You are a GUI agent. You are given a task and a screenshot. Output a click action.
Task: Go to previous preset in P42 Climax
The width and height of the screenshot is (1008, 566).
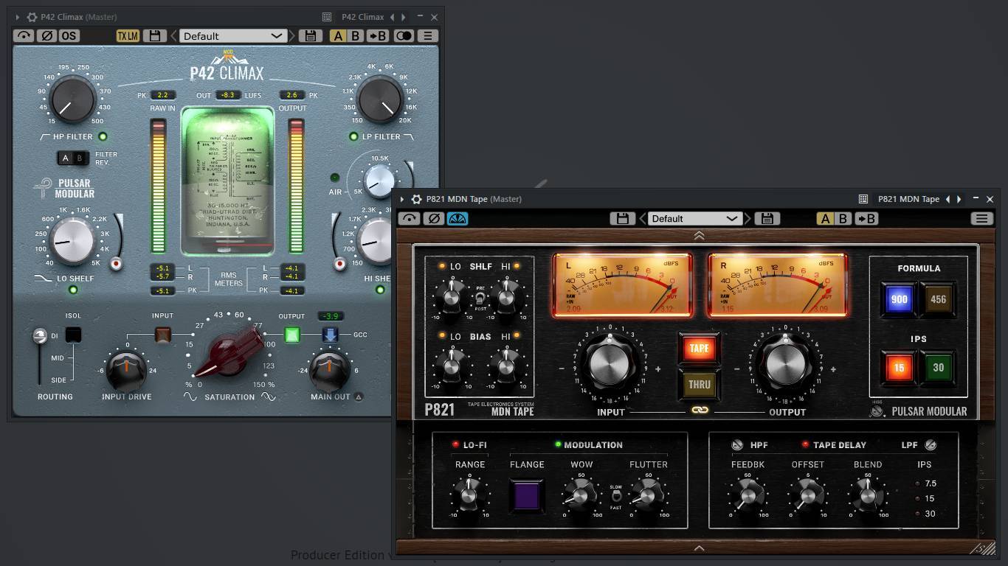(174, 35)
